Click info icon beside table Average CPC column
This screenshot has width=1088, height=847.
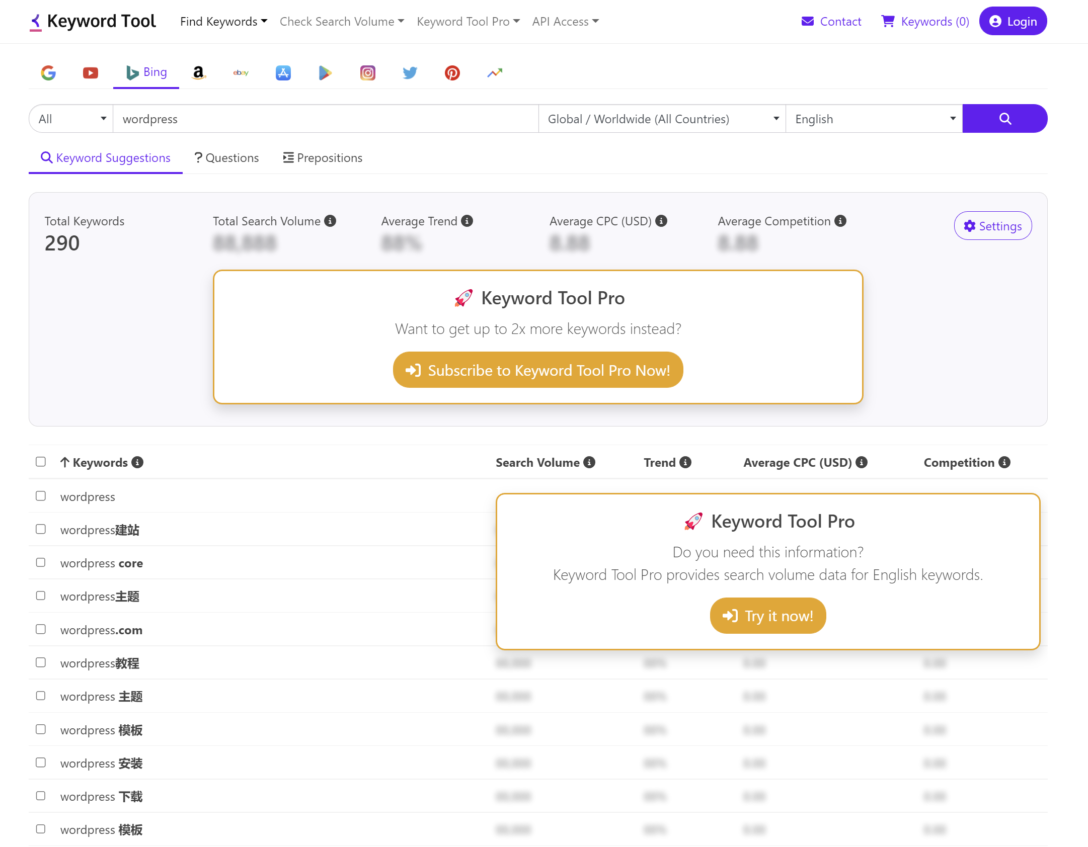click(x=862, y=462)
